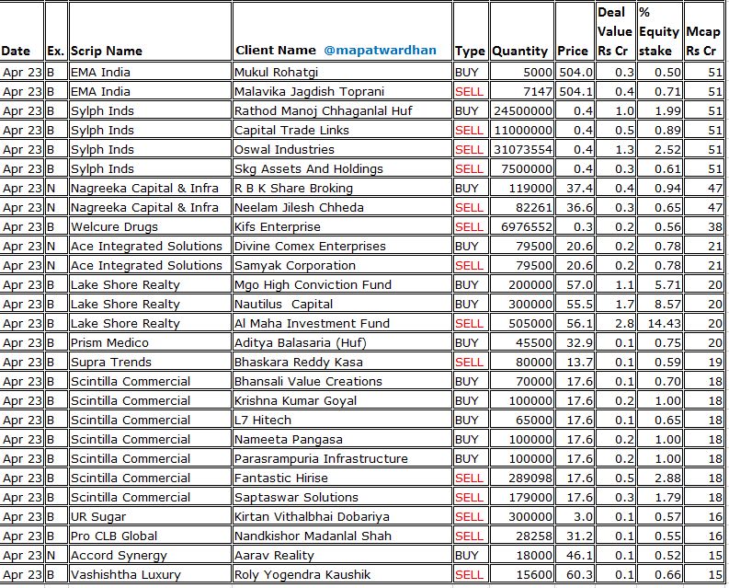Select the quantity 505000 cell

521,323
